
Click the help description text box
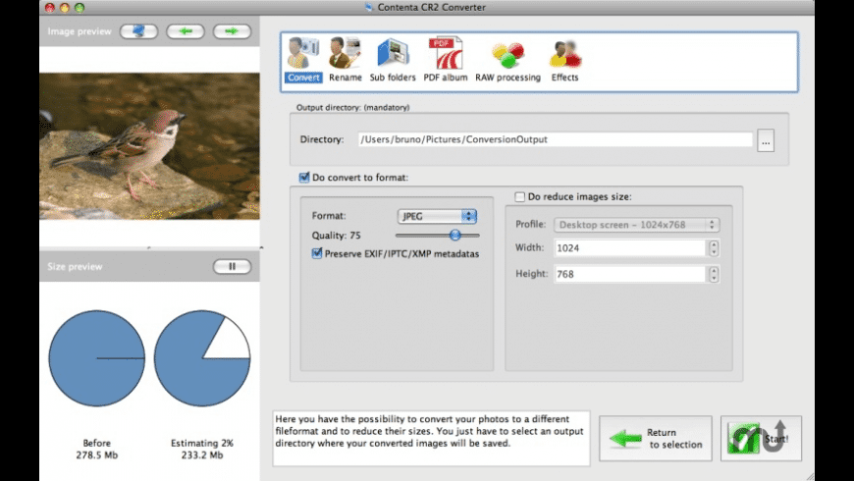[x=431, y=439]
